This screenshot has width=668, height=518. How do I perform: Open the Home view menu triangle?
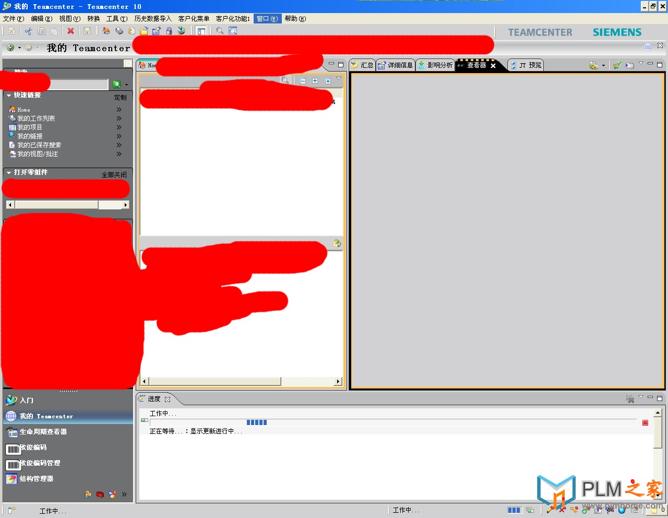coord(339,79)
